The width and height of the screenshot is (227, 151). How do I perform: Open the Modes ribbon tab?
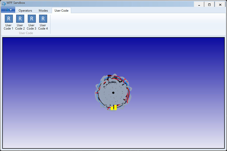pyautogui.click(x=43, y=11)
